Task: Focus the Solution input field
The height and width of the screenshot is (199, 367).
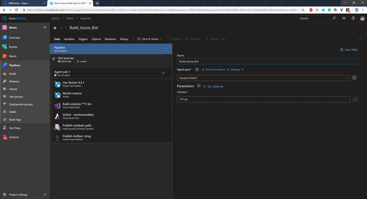Action: pos(263,99)
